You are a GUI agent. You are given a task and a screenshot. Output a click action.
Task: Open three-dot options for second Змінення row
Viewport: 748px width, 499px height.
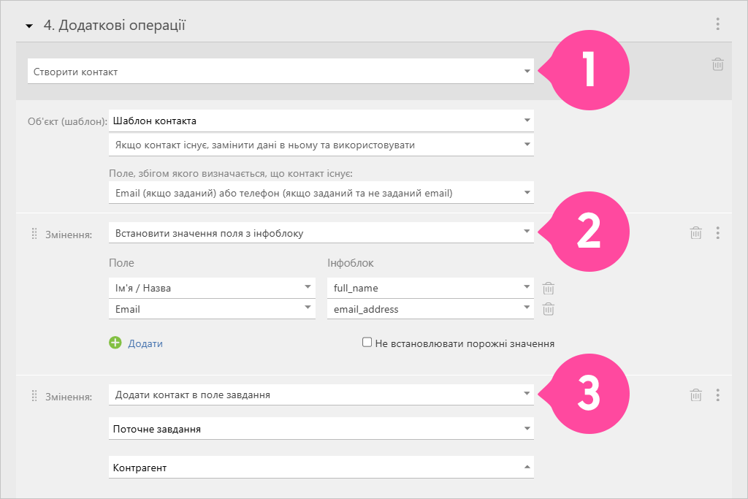click(717, 395)
